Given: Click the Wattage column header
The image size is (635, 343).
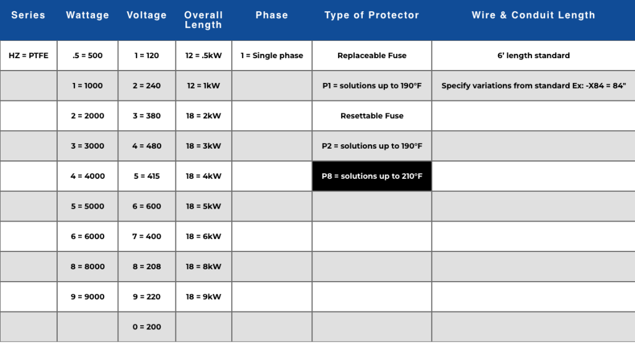Looking at the screenshot, I should pyautogui.click(x=87, y=15).
